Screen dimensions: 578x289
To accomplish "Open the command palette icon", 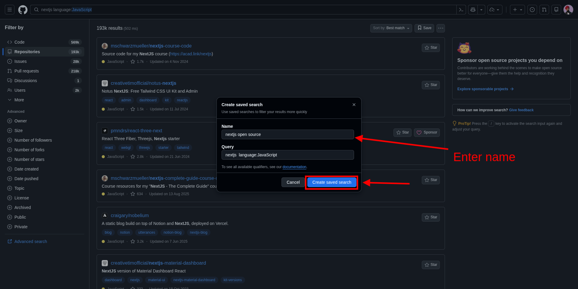I will (461, 10).
